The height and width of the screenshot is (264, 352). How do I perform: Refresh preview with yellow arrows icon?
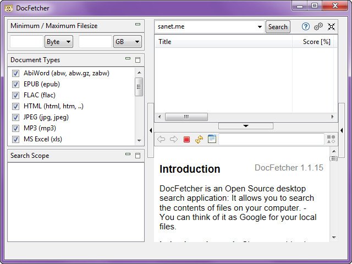pyautogui.click(x=199, y=139)
